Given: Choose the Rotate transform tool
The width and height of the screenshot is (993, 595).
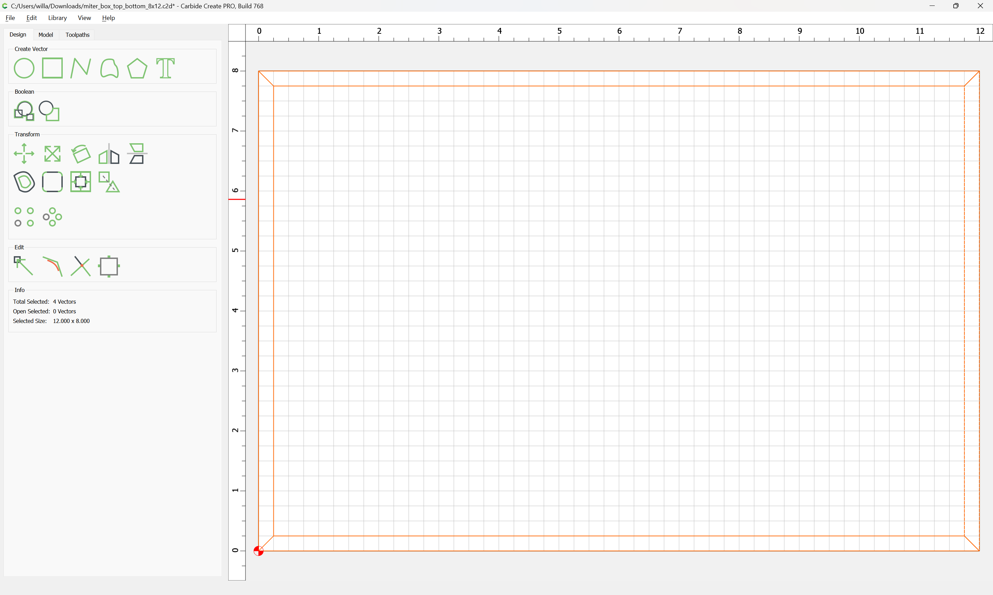Looking at the screenshot, I should [81, 154].
